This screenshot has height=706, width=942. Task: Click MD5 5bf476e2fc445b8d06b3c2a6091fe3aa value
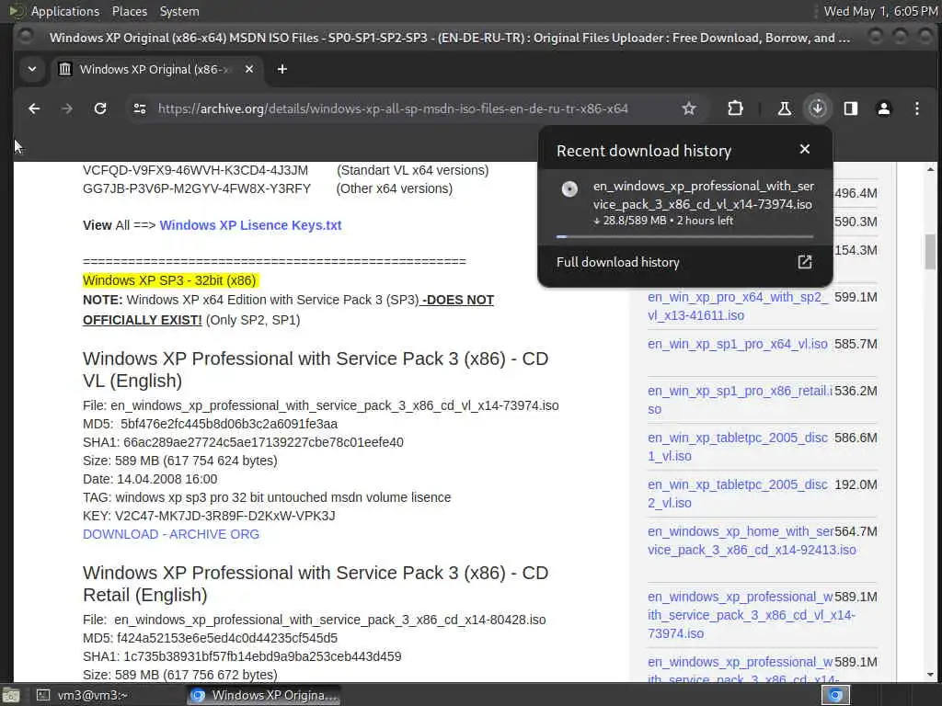tap(229, 424)
